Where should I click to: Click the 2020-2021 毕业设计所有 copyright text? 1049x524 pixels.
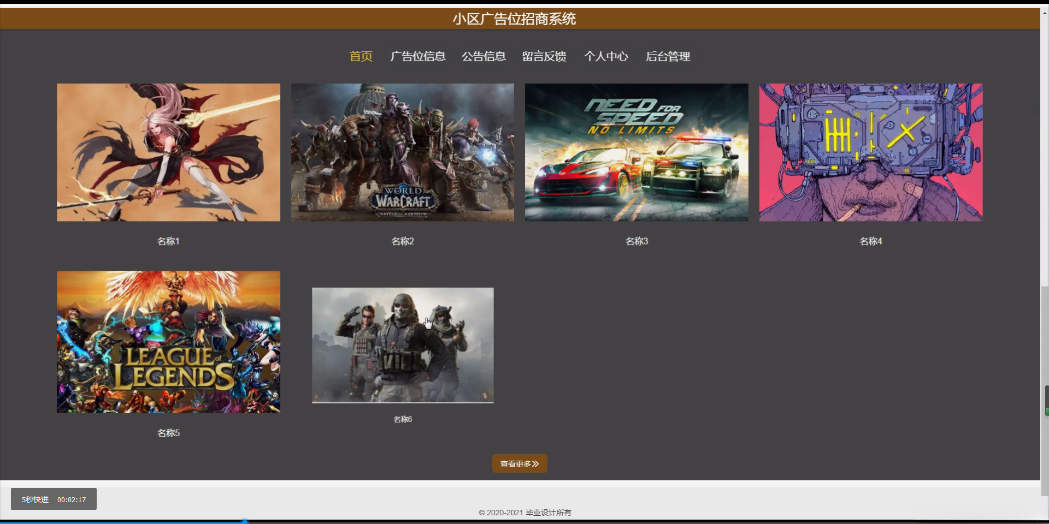525,513
